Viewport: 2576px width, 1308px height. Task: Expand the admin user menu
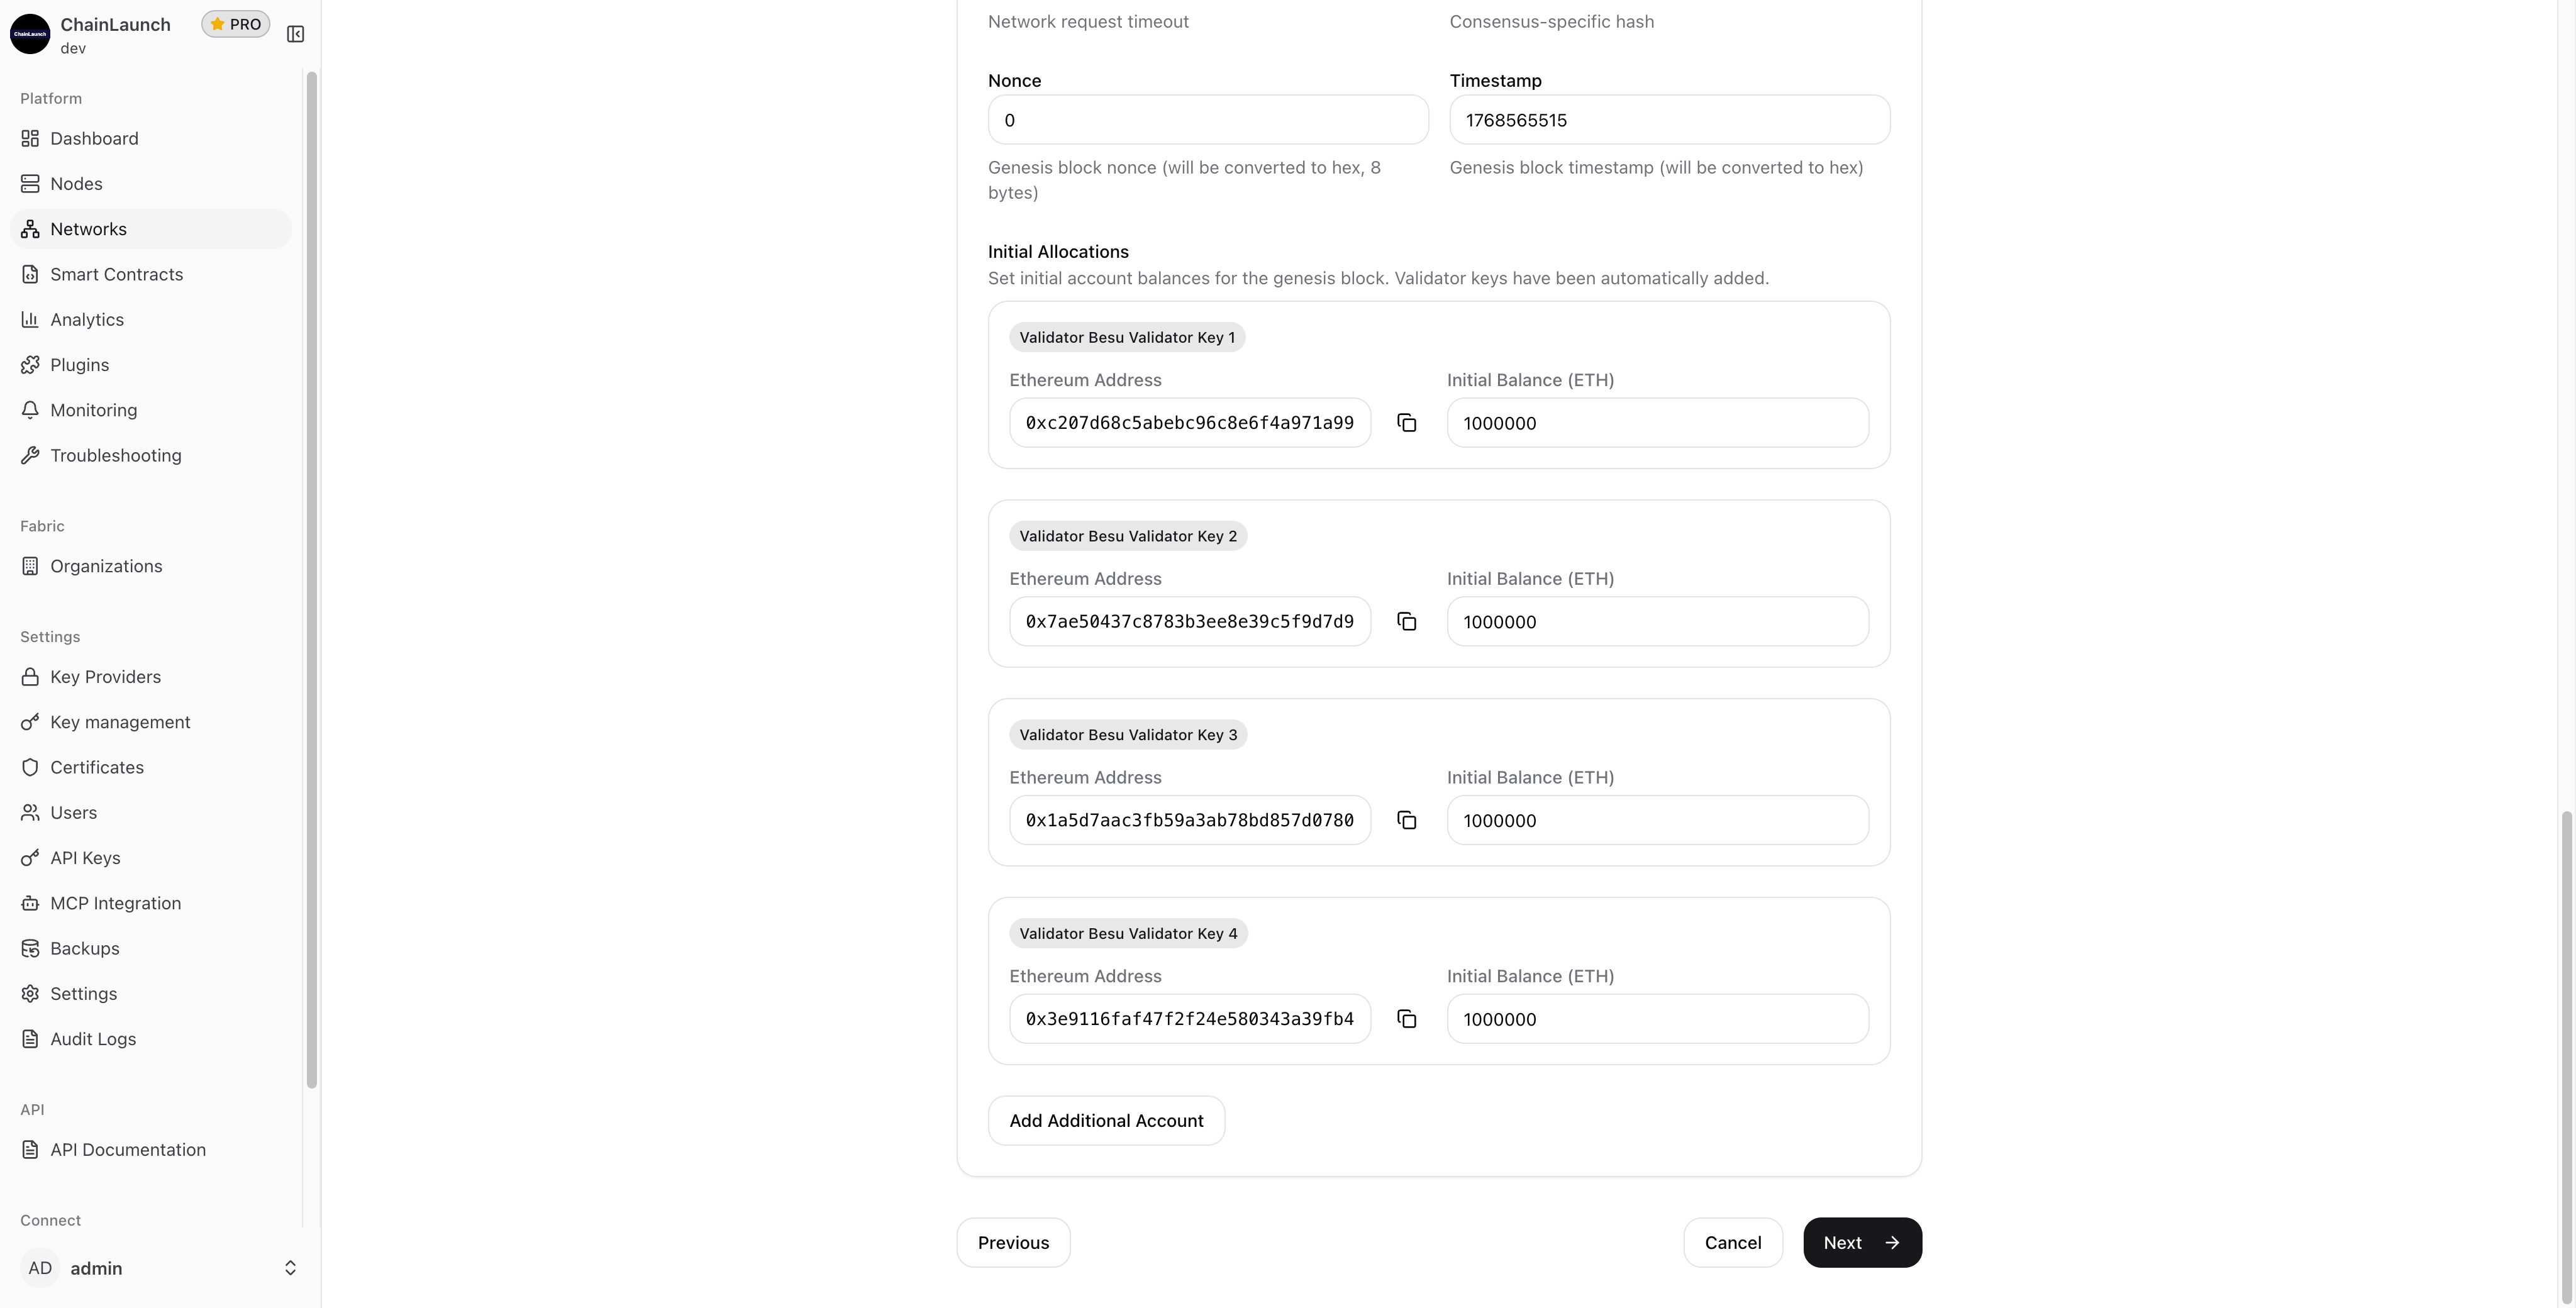point(290,1268)
